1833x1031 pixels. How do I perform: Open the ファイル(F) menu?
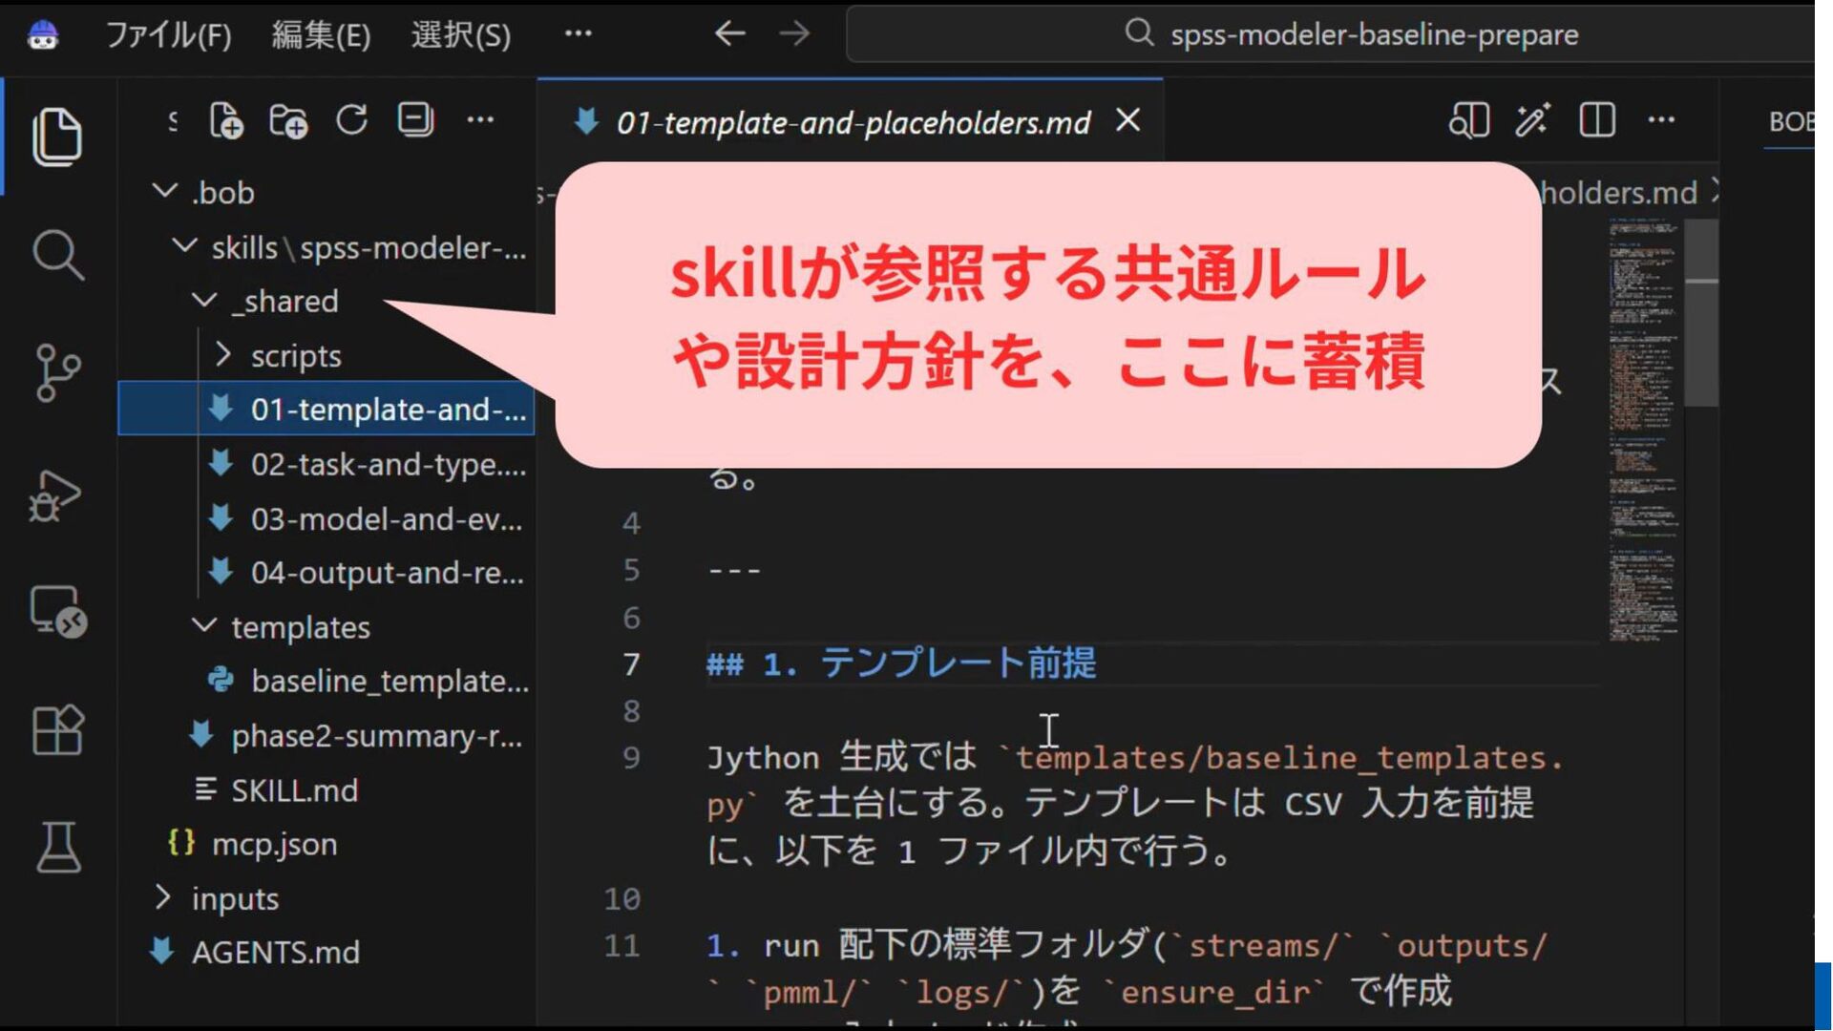168,35
